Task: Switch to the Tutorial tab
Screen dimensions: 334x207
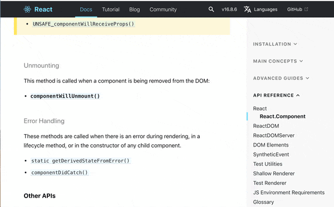Action: (111, 9)
